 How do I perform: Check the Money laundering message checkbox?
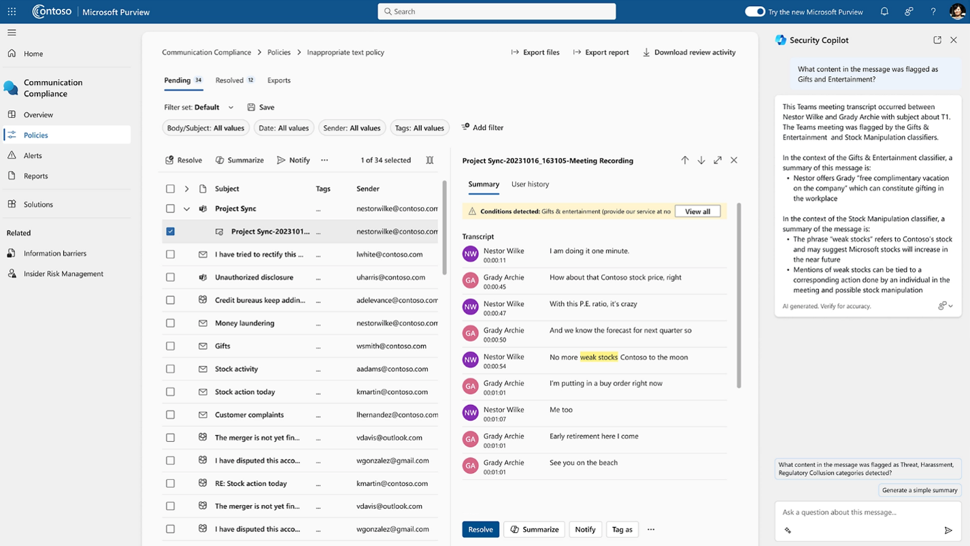point(169,323)
